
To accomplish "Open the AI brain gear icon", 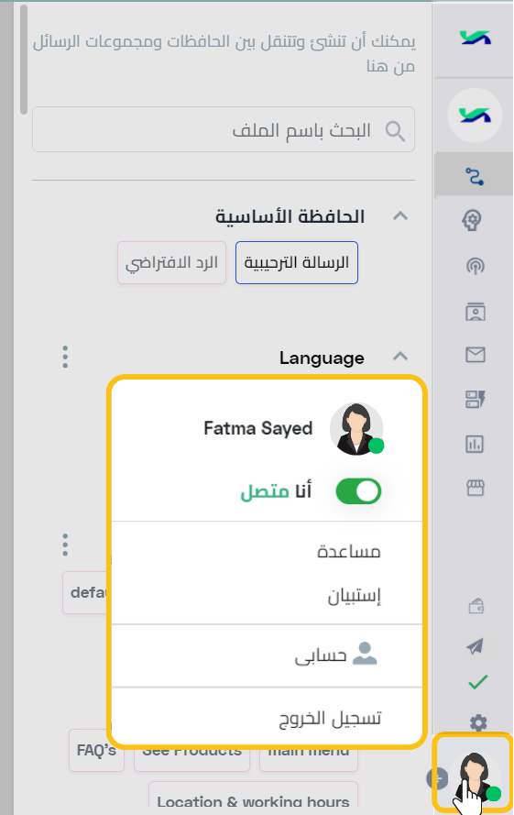I will 472,220.
